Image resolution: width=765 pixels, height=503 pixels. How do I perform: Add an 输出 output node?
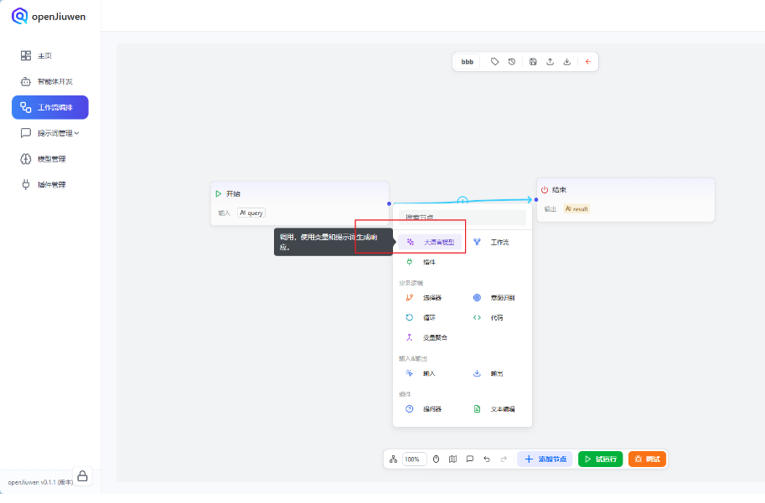[x=489, y=373]
